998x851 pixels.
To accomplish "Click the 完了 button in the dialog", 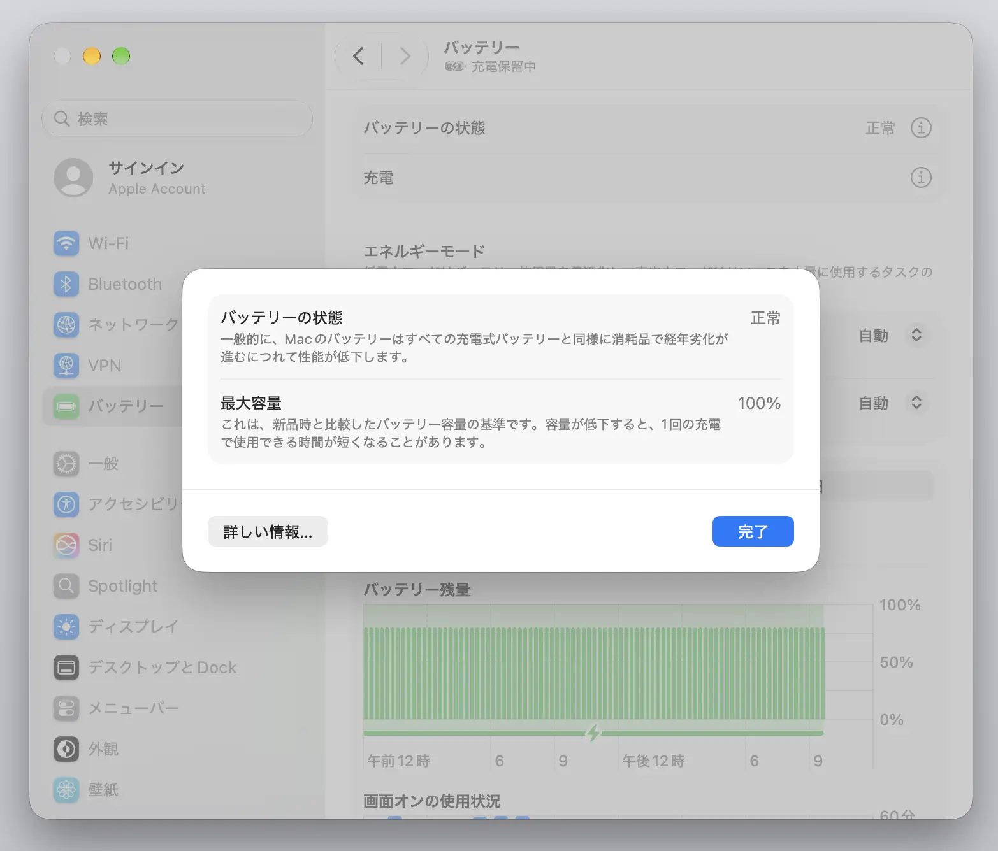I will pos(753,531).
